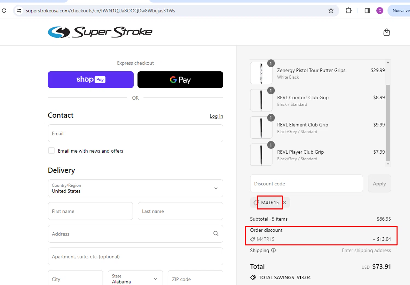Focus the City input field
Screen dimensions: 410x285
click(75, 278)
